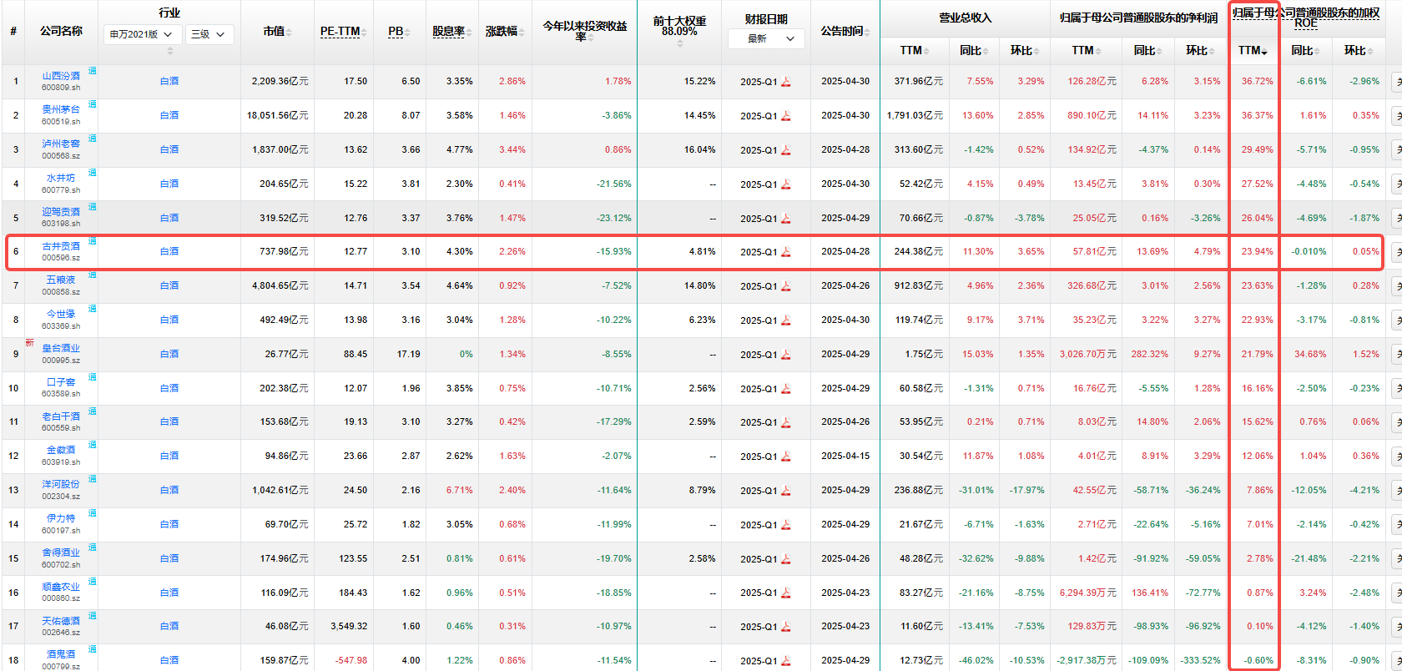Open 白酒 industry link in 今世缘 row
Screen dimensions: 1402x671
[169, 320]
